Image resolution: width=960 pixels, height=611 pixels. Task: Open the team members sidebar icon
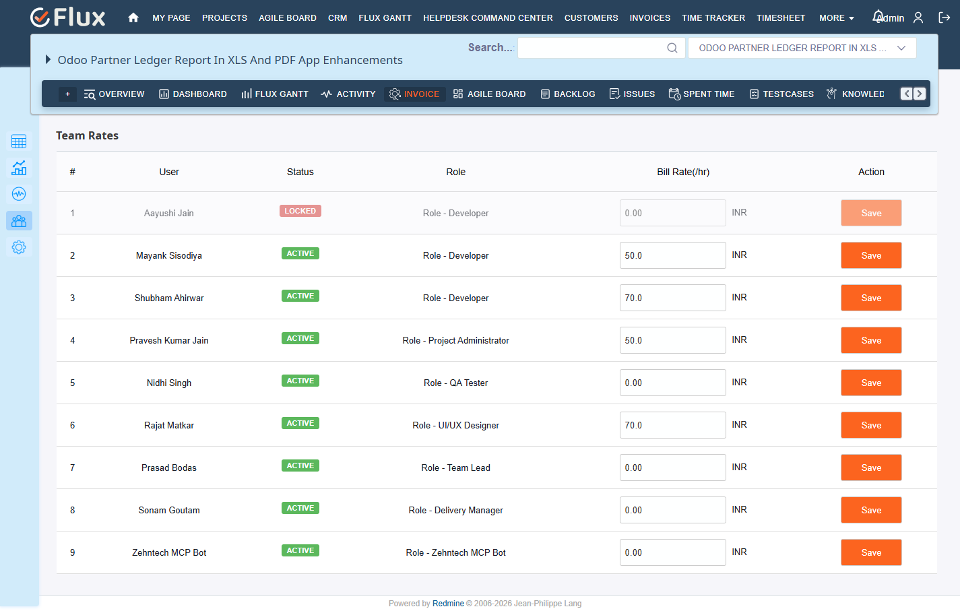pos(19,221)
